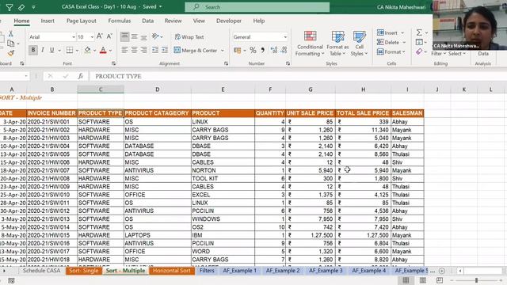Open Accounting Number Format icon

pos(238,50)
